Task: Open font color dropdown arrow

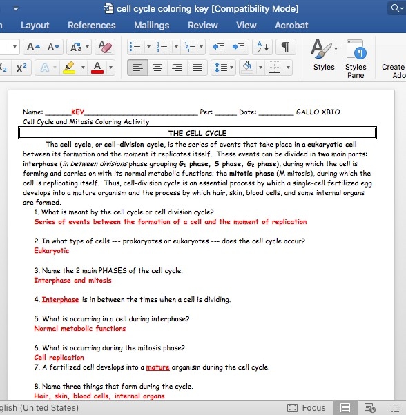Action: [x=110, y=68]
